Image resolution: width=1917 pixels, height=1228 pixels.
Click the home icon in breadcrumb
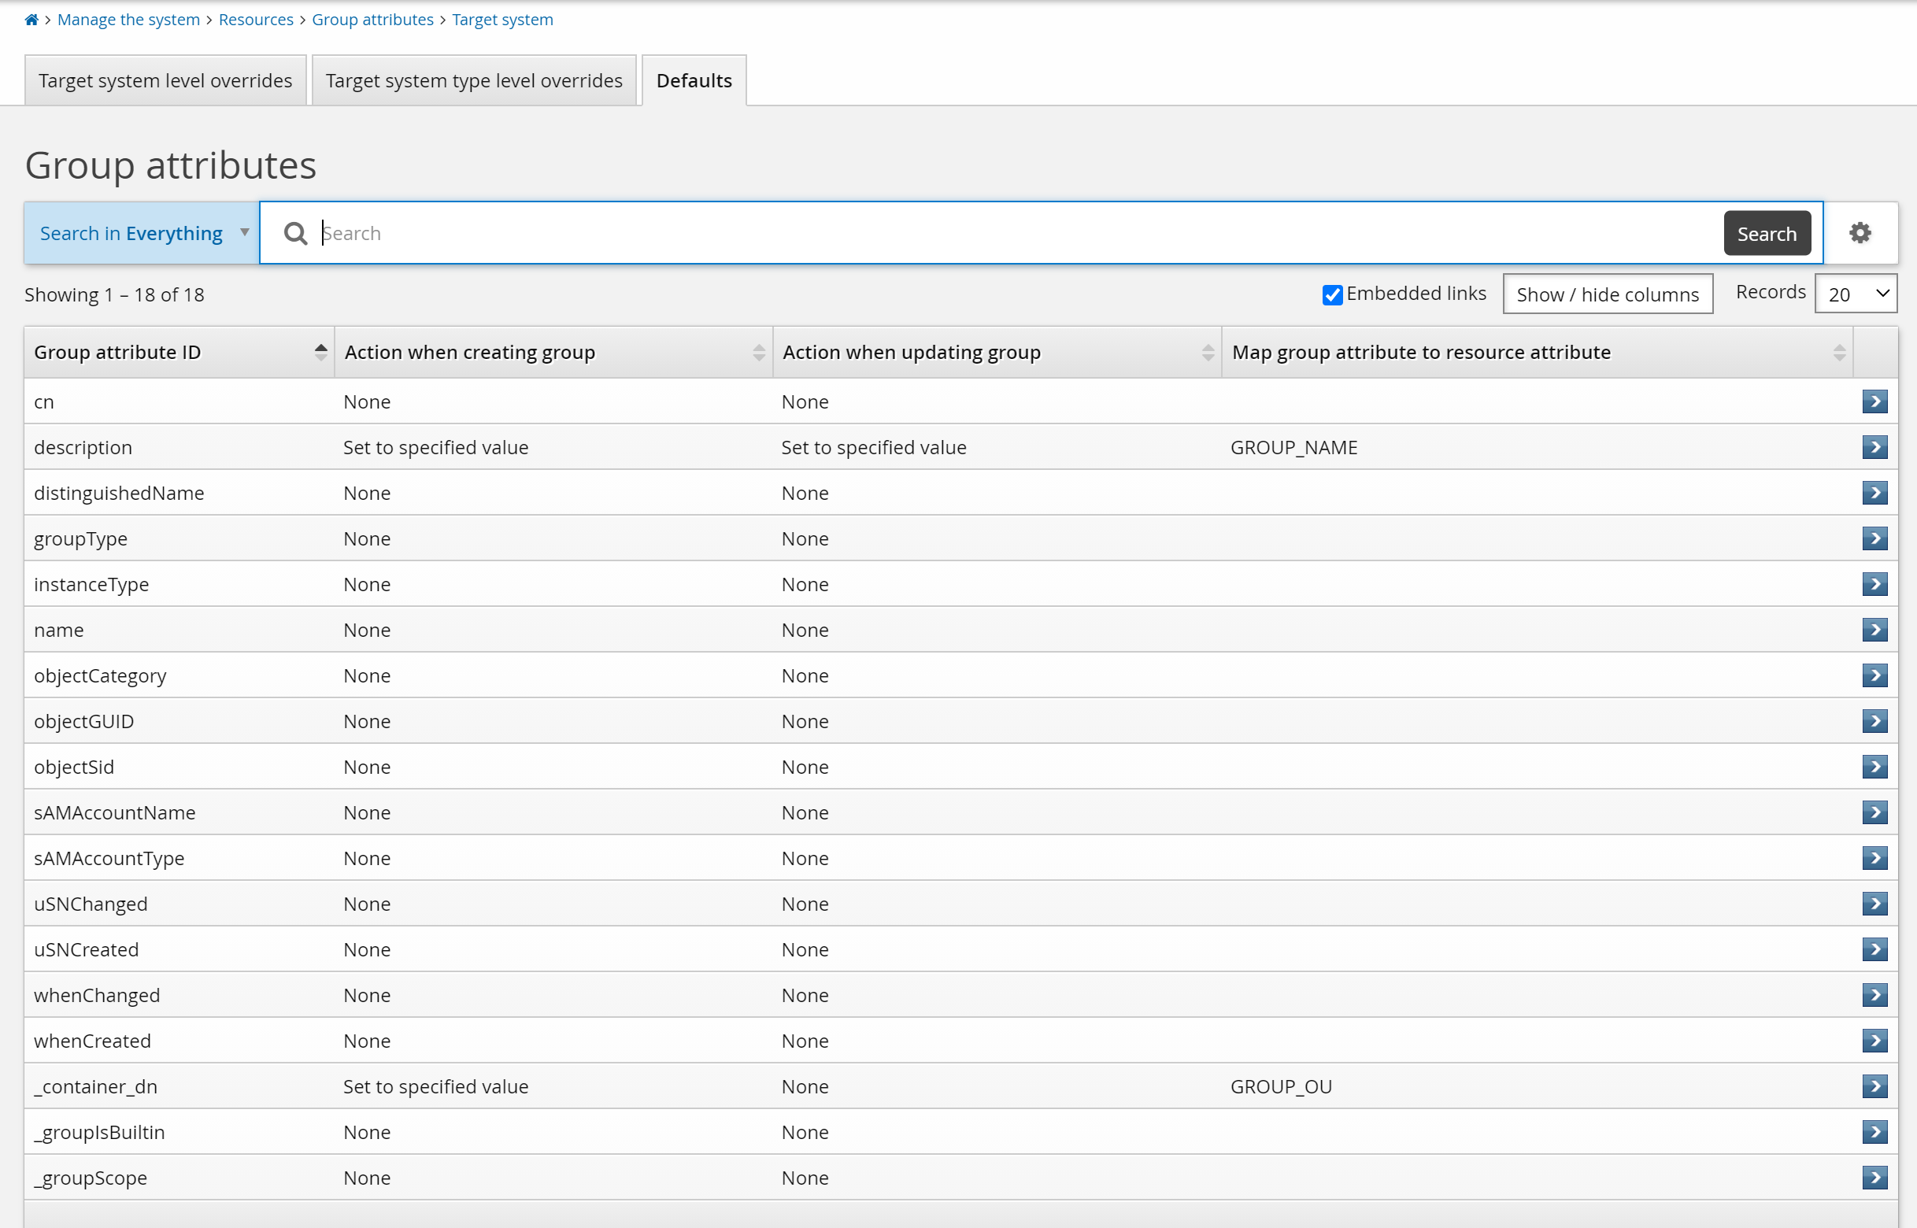pyautogui.click(x=31, y=19)
